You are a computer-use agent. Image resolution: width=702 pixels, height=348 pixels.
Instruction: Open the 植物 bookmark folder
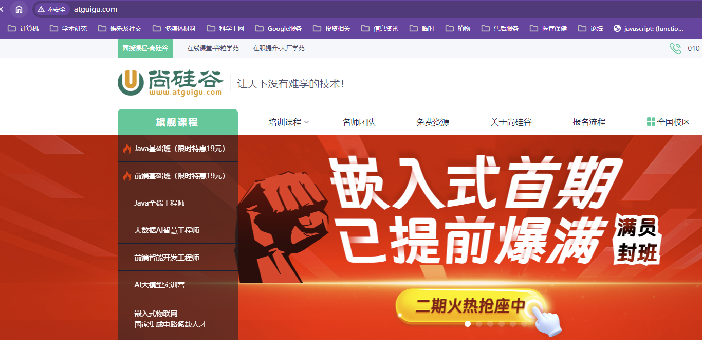tap(457, 29)
